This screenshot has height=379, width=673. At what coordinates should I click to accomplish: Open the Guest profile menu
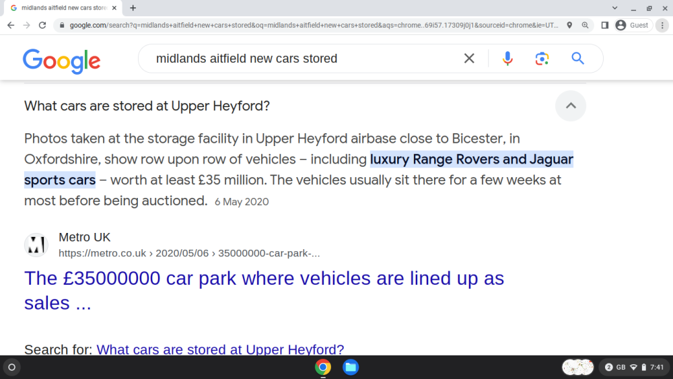coord(633,26)
